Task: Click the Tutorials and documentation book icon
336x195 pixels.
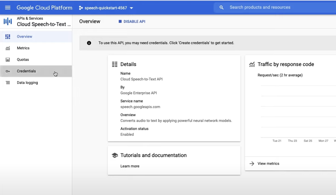Action: tap(115, 155)
